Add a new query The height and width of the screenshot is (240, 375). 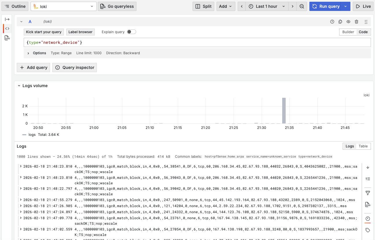34,67
